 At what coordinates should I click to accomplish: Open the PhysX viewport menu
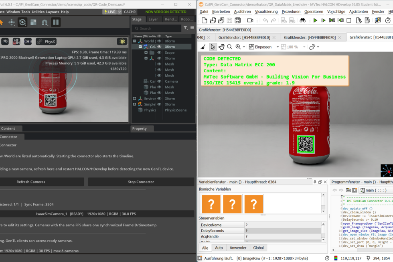click(x=46, y=41)
